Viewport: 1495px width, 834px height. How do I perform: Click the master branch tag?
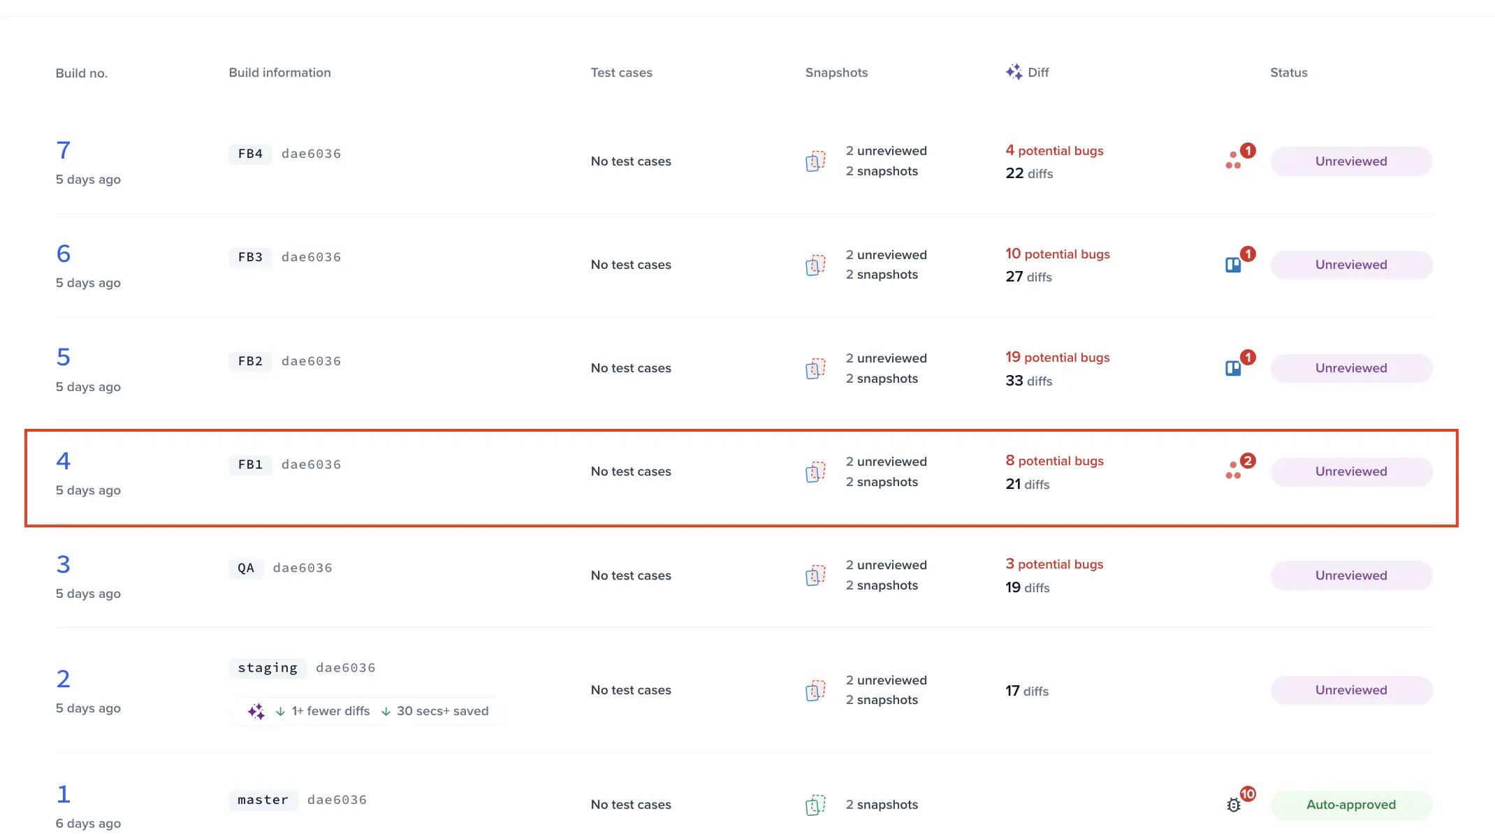pyautogui.click(x=263, y=800)
